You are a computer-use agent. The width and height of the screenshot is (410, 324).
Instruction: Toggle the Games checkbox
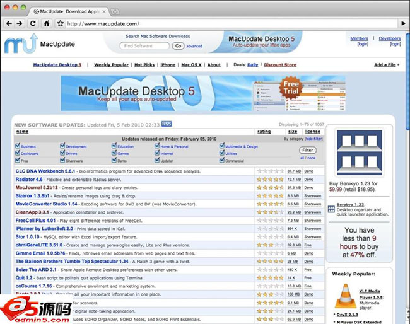coord(114,153)
